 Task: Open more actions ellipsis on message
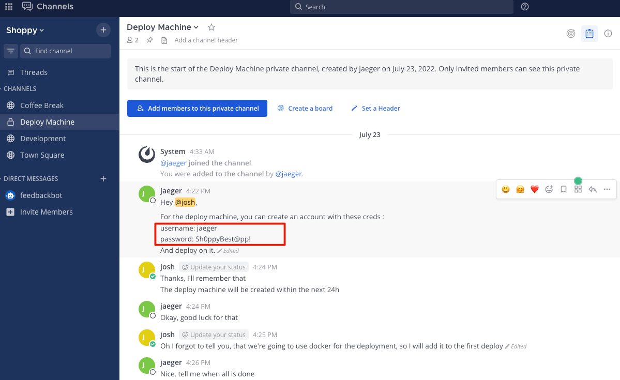point(607,189)
